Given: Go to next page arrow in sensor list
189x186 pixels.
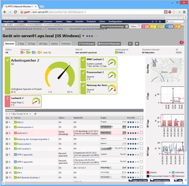Looking at the screenshot, I should [27, 114].
